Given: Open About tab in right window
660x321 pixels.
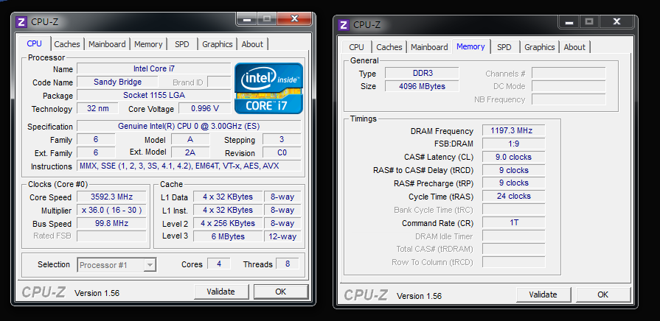Looking at the screenshot, I should (x=574, y=47).
